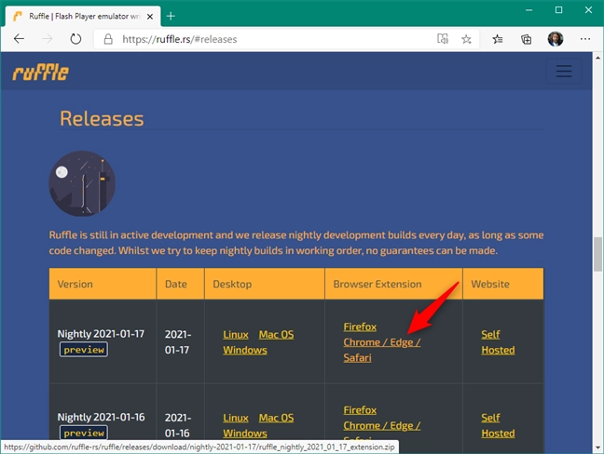Viewport: 604px width, 454px height.
Task: Click the Website column header
Action: [503, 284]
